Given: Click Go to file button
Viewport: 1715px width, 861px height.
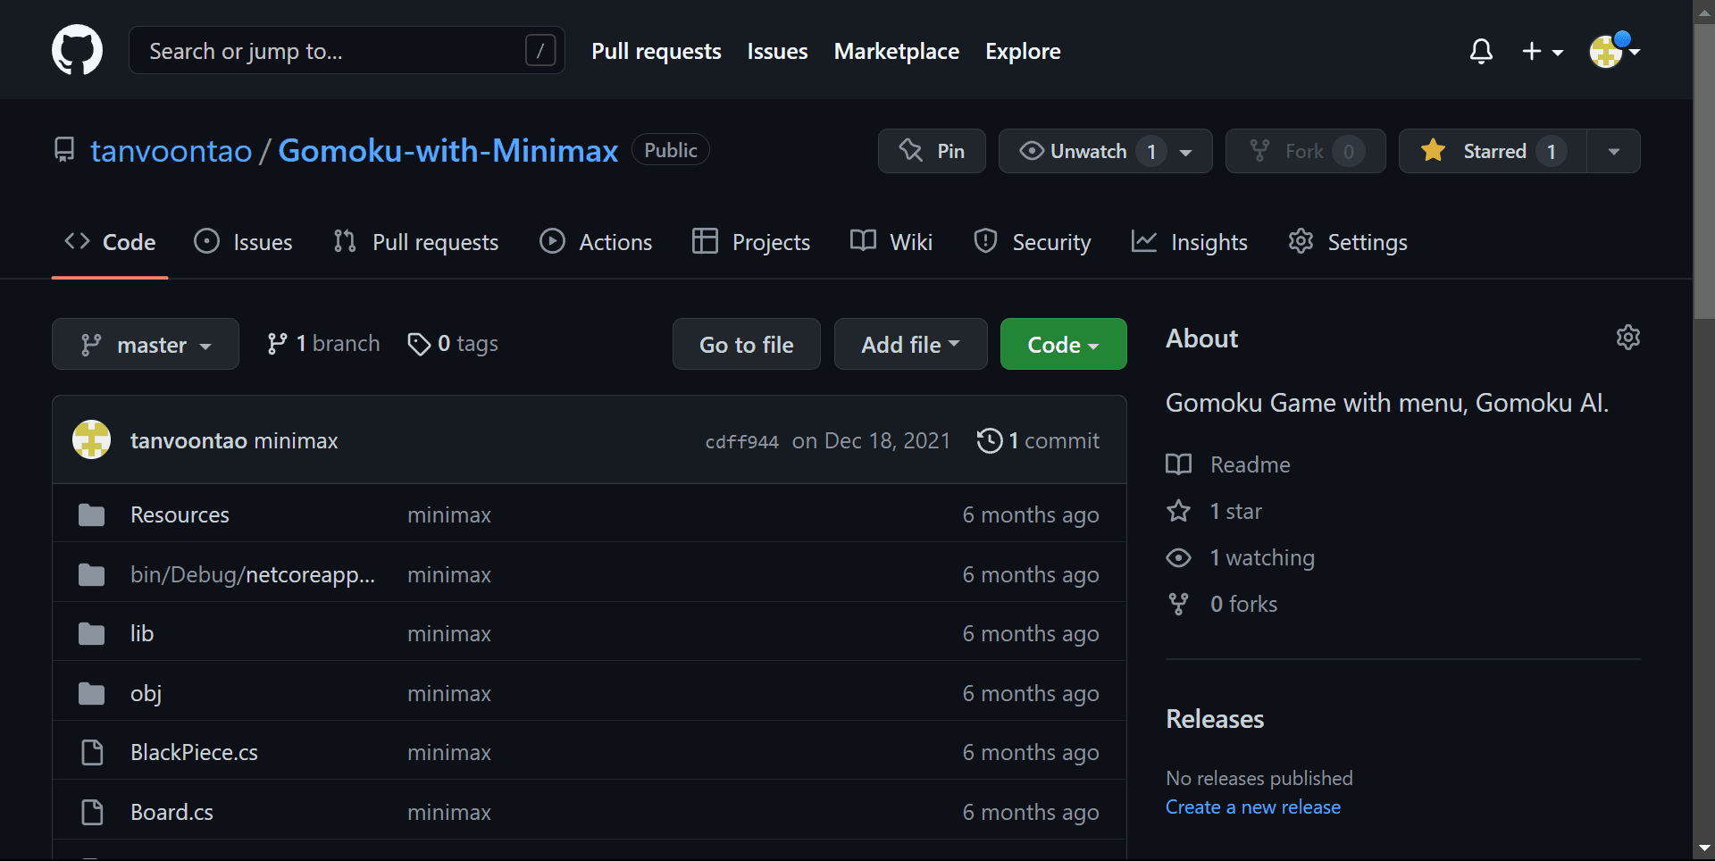Looking at the screenshot, I should pyautogui.click(x=747, y=344).
